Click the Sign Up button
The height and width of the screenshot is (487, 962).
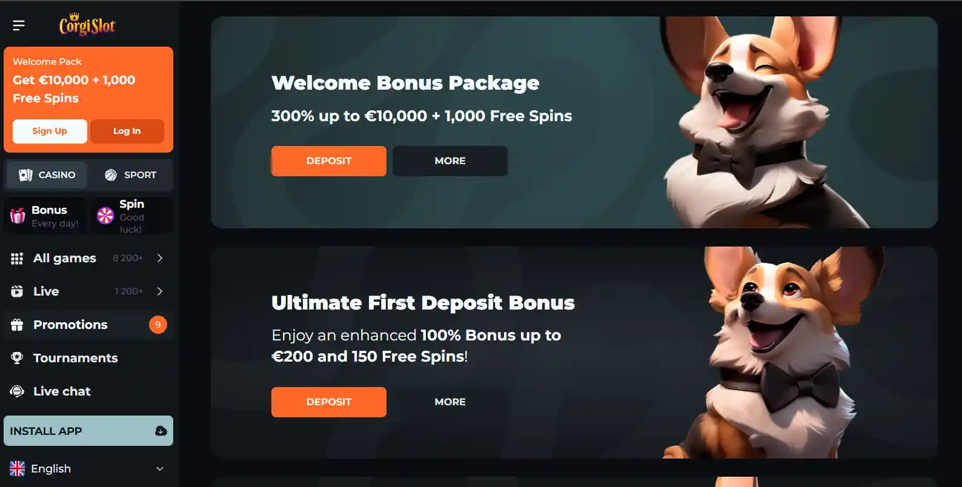tap(50, 131)
